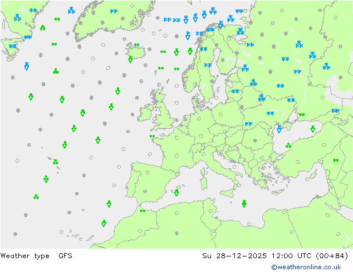The width and height of the screenshot is (353, 272).
Task: Click blue snow shower symbol near Odessa coast
Action: [279, 129]
